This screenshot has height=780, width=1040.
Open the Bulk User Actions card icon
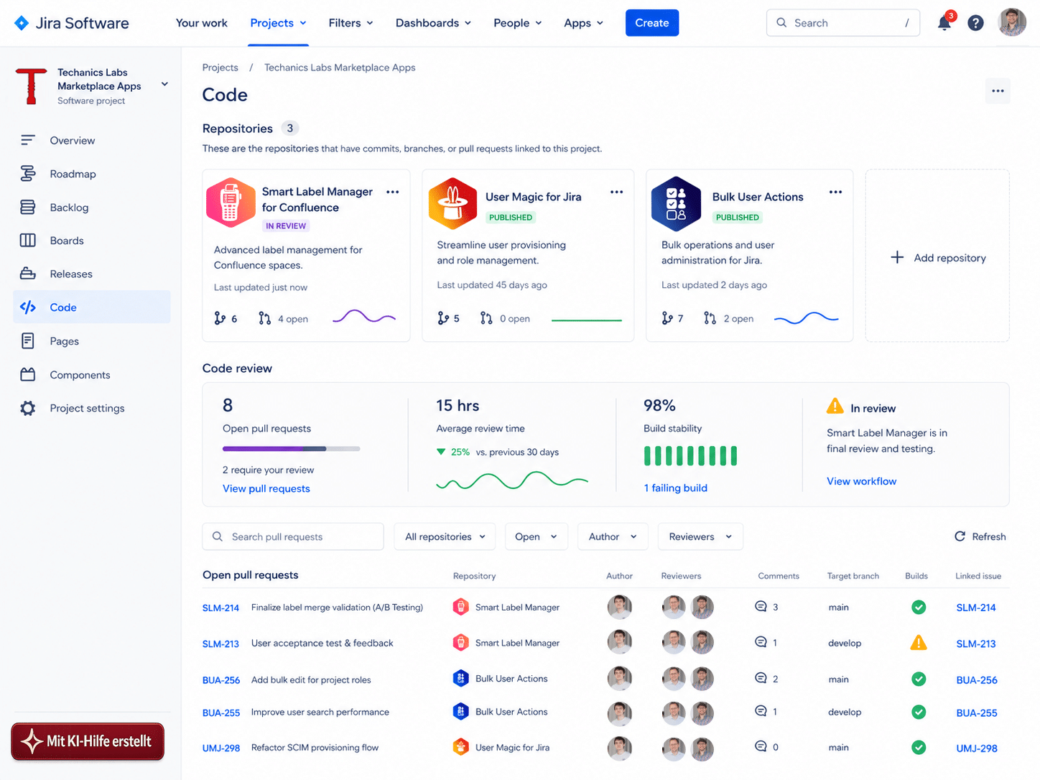click(676, 203)
